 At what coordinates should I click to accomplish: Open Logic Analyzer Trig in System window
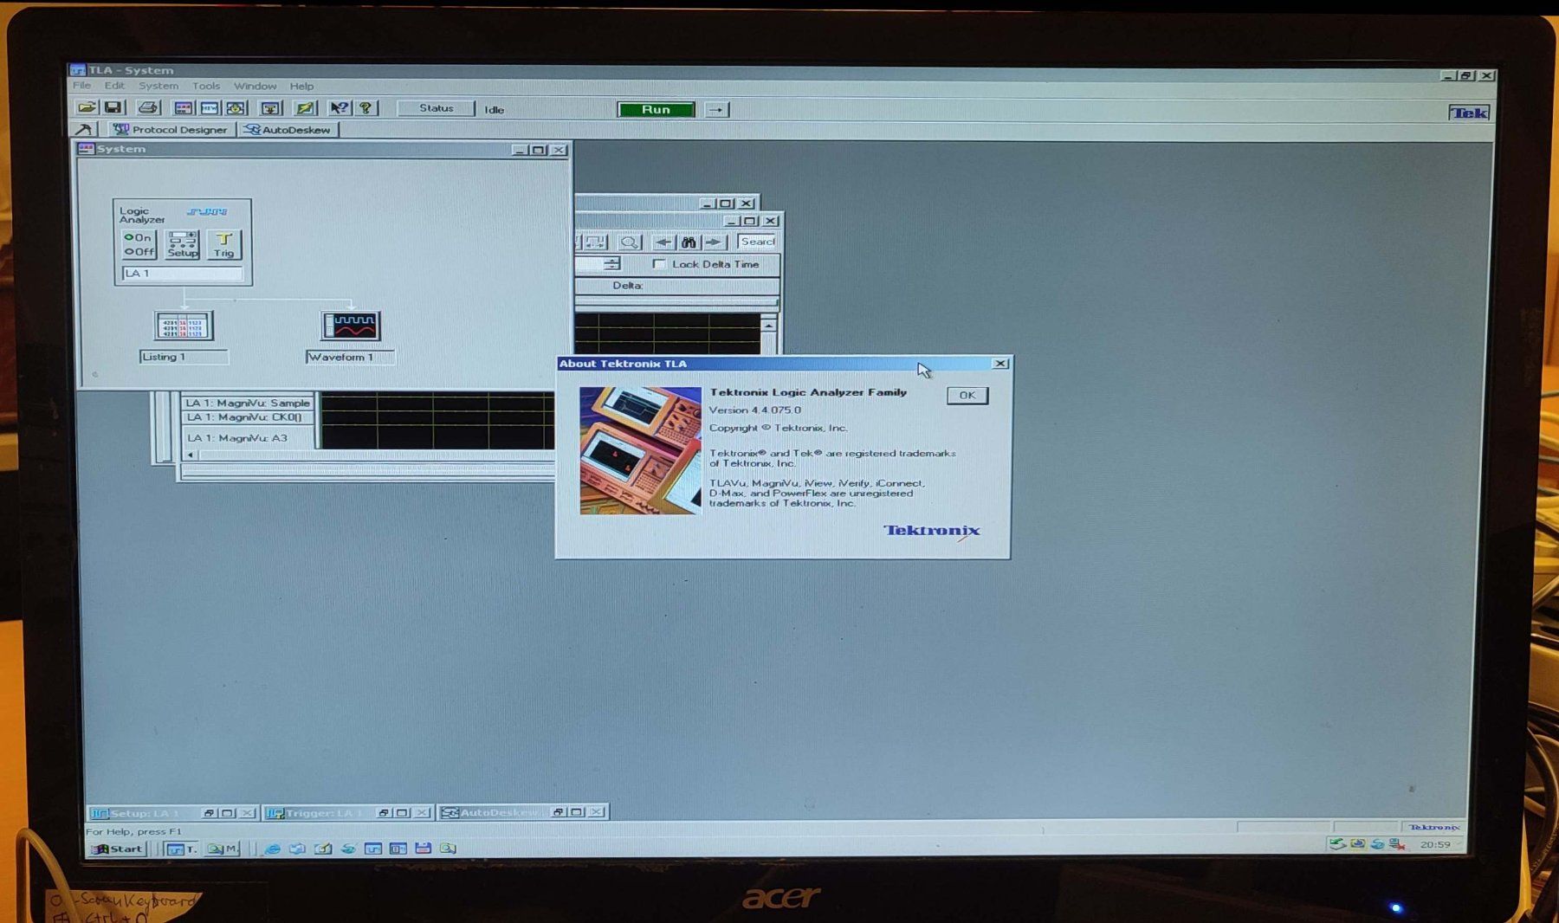tap(223, 244)
